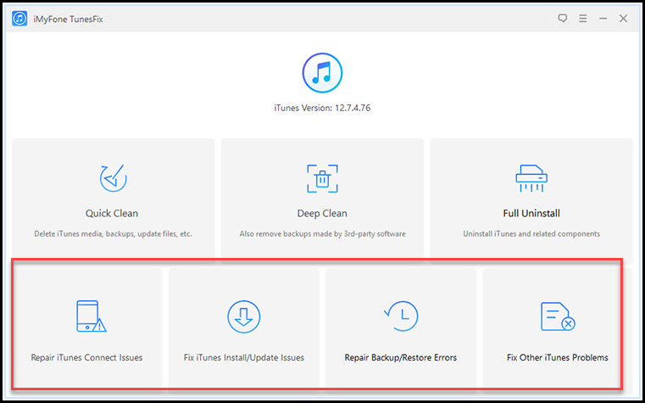Click the central iTunes music note logo
645x403 pixels.
[x=322, y=73]
